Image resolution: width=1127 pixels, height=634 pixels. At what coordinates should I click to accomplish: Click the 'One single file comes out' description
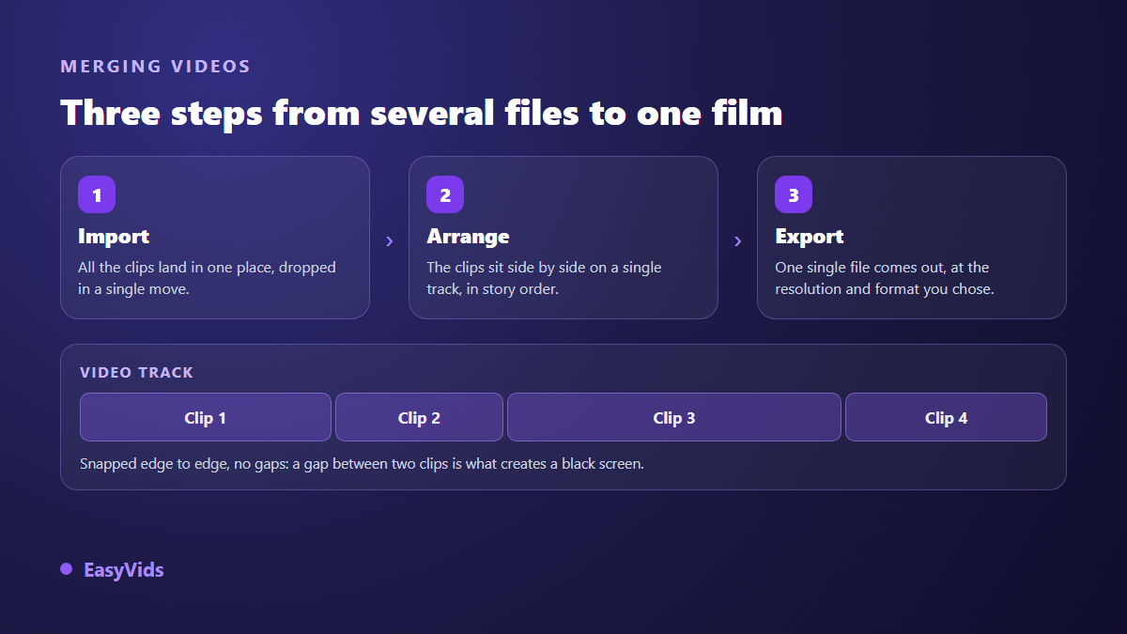tap(884, 278)
